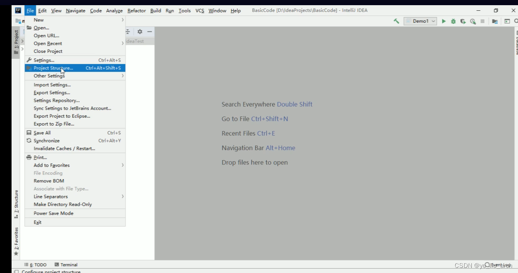
Task: Run with coverage shield icon
Action: coord(463,21)
